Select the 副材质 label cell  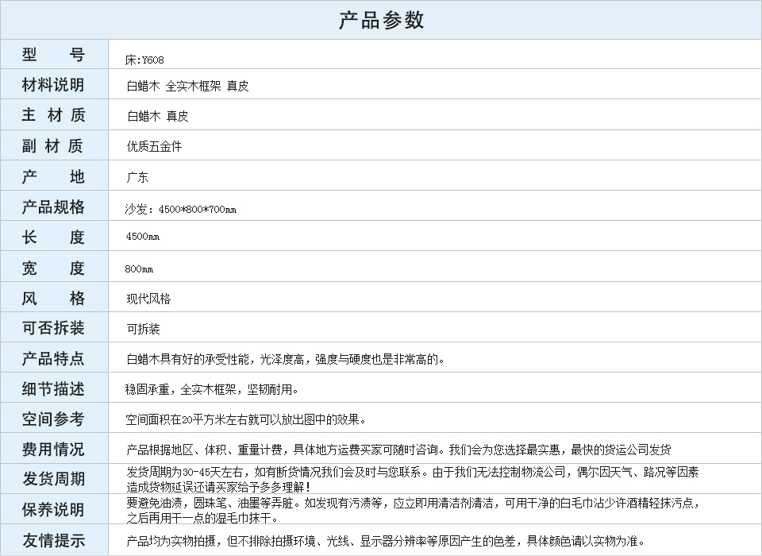point(54,145)
